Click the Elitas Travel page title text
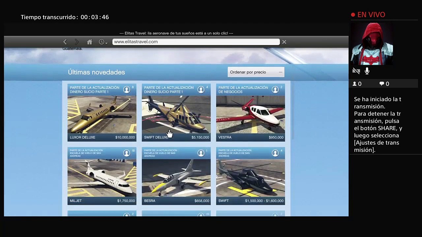422x237 pixels. [x=176, y=33]
